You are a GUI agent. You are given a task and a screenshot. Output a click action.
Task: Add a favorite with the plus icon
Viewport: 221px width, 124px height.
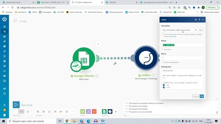click(x=116, y=112)
